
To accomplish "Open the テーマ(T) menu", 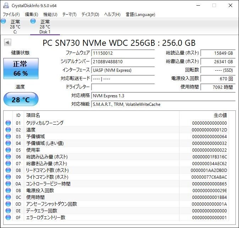I will click(x=69, y=15).
